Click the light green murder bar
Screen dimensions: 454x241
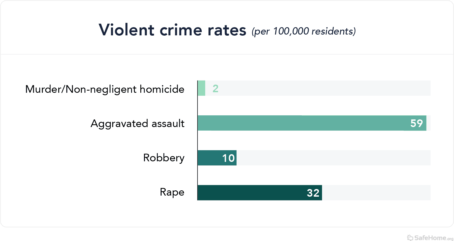pyautogui.click(x=201, y=88)
